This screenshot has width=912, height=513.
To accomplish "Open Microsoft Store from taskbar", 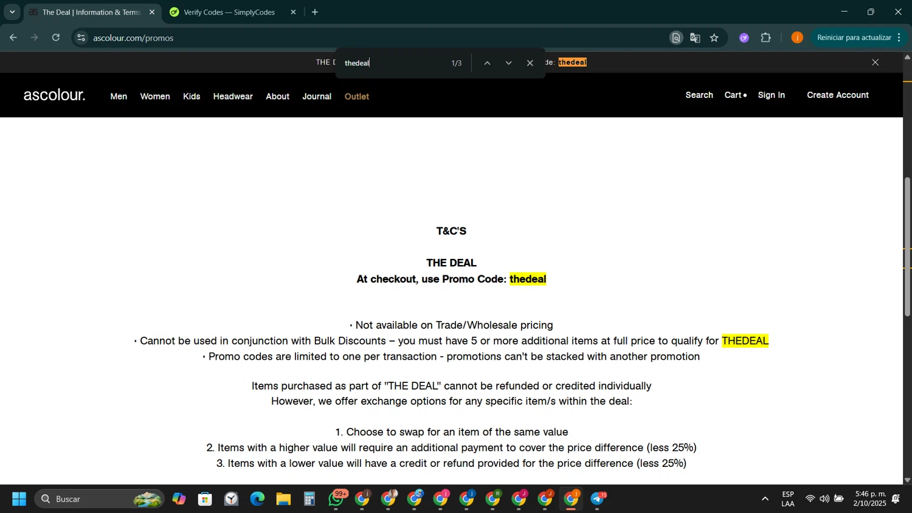I will (205, 499).
